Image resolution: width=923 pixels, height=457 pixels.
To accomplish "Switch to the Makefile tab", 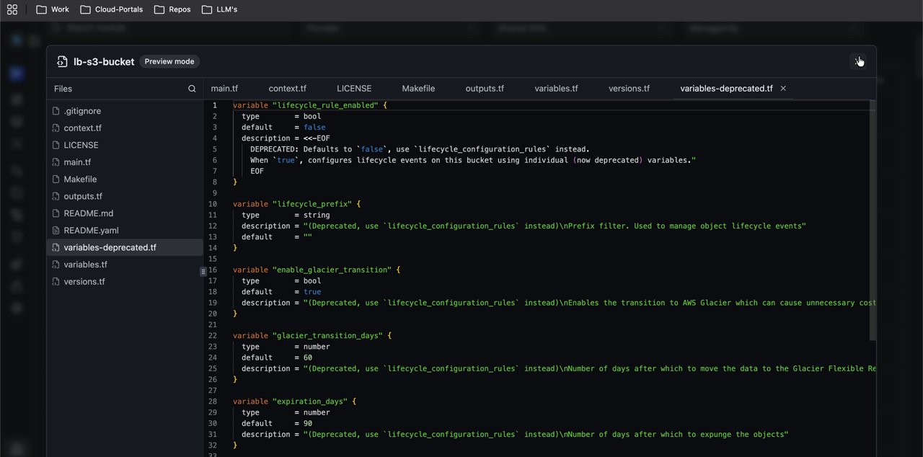I will click(418, 89).
